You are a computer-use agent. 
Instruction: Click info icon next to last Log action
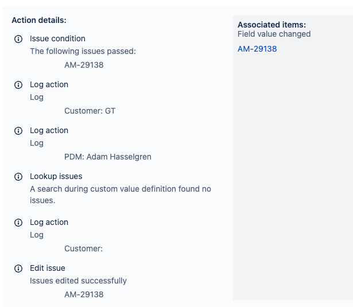pos(18,223)
